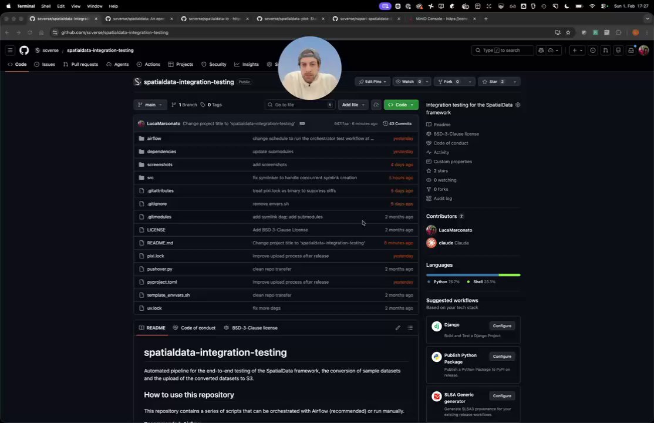Open the Window menu in macOS menu bar

pos(95,6)
